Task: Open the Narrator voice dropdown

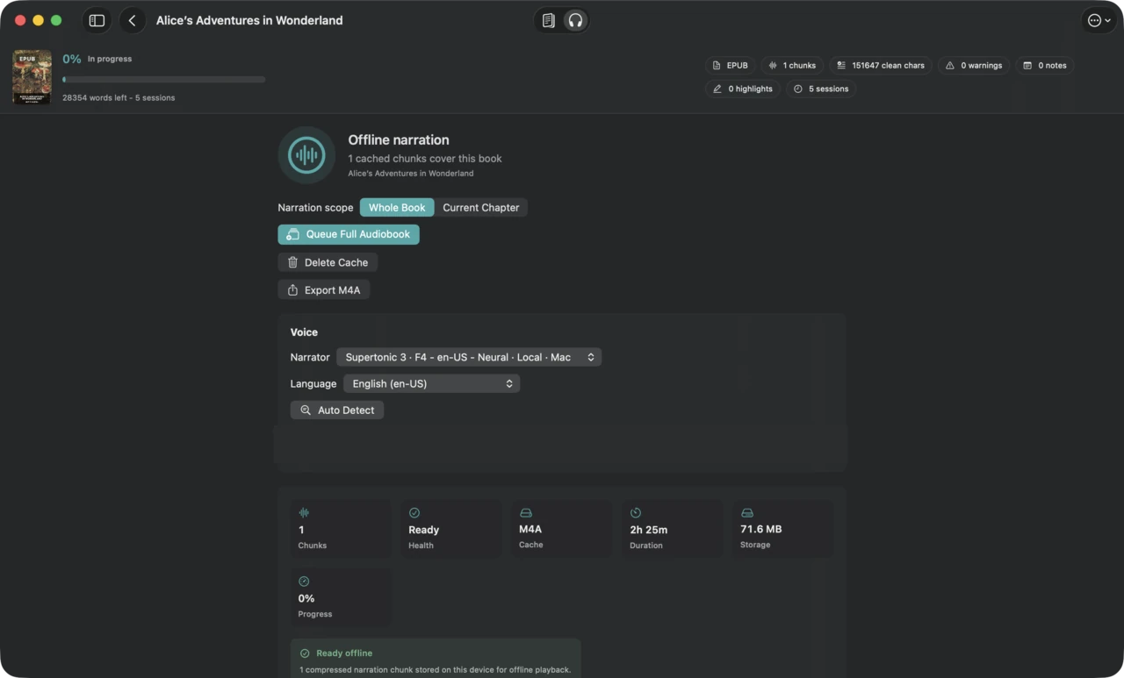Action: tap(469, 357)
